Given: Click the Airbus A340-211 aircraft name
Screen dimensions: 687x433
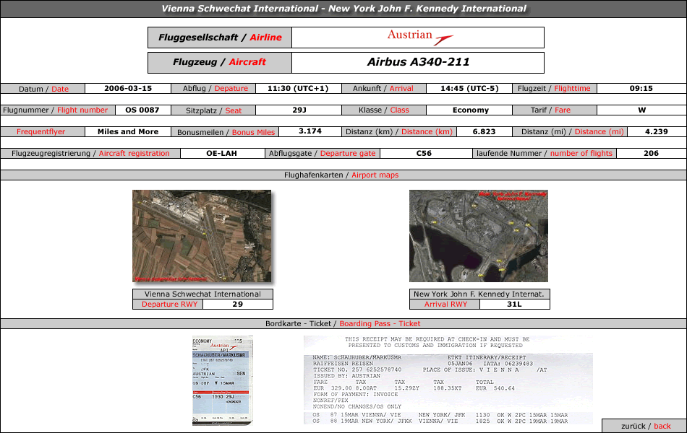Looking at the screenshot, I should pyautogui.click(x=418, y=62).
